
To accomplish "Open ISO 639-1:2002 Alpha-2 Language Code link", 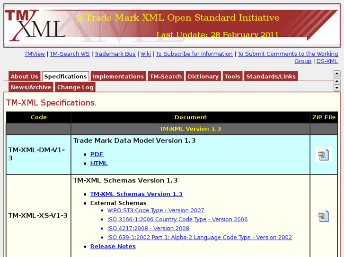I will tap(200, 237).
